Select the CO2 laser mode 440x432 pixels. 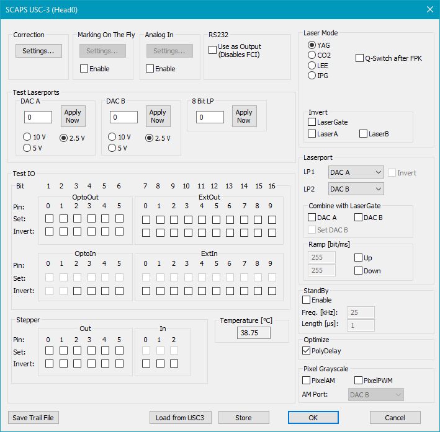312,55
